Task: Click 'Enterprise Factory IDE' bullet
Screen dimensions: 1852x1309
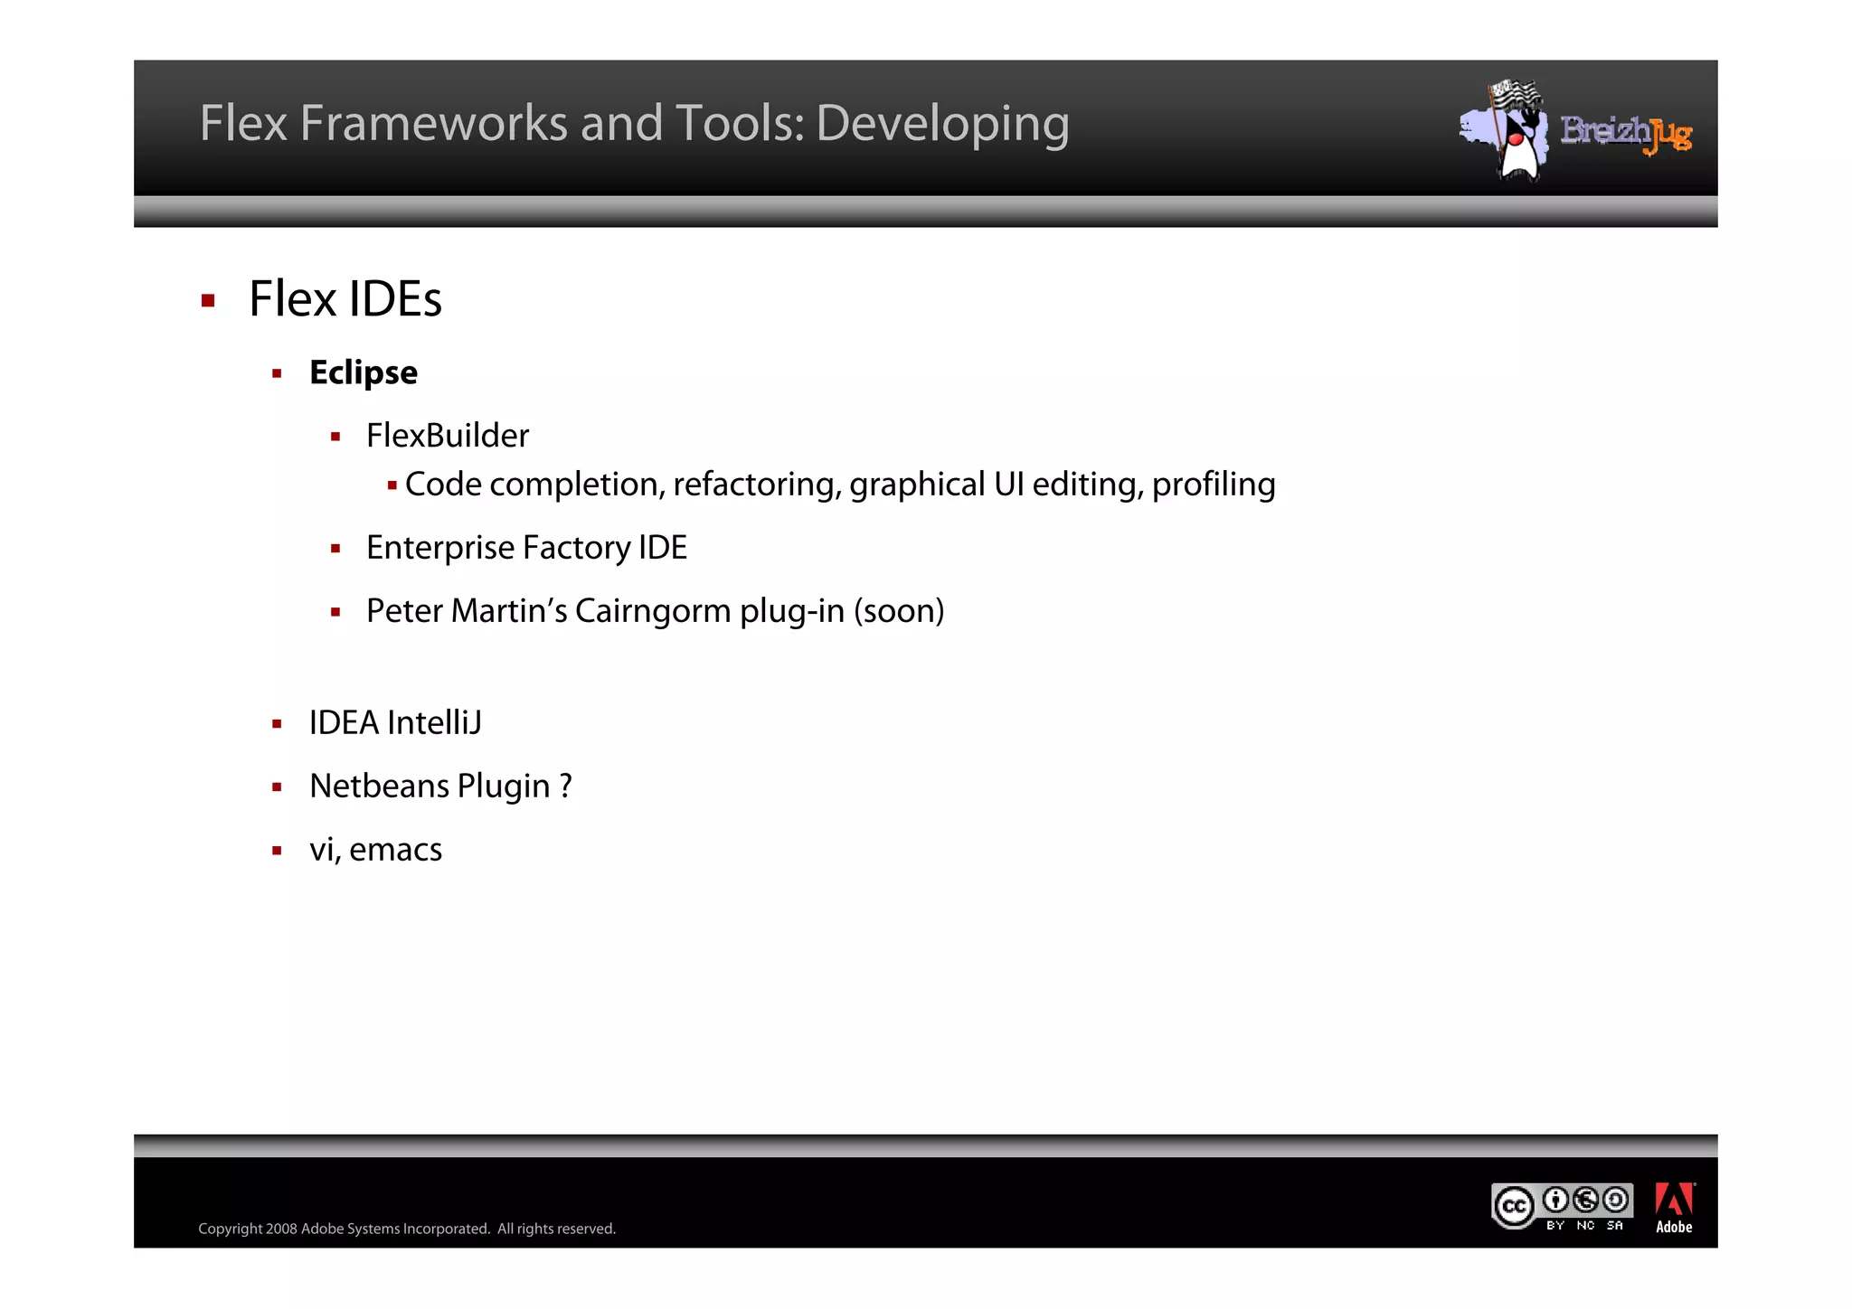Action: click(x=526, y=548)
